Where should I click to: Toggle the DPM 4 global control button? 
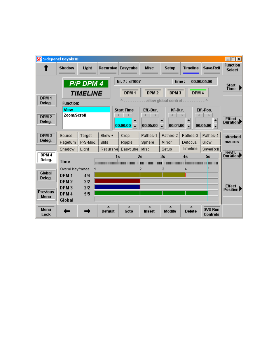(x=198, y=92)
